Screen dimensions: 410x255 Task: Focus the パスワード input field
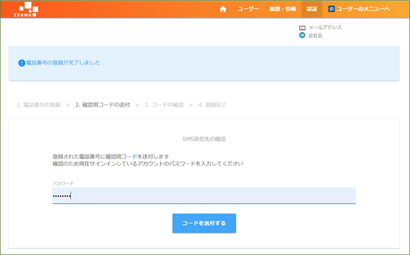[x=204, y=196]
